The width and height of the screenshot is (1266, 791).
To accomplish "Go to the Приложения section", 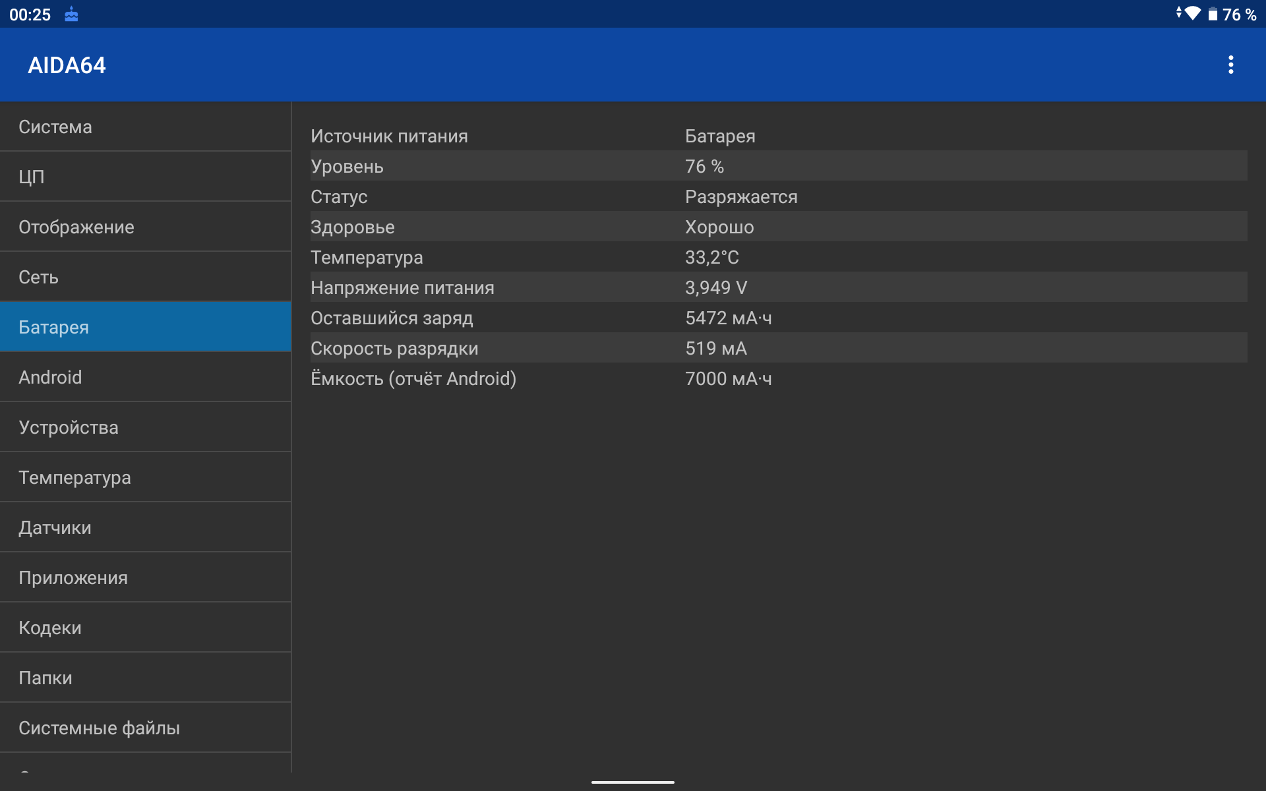I will point(145,577).
